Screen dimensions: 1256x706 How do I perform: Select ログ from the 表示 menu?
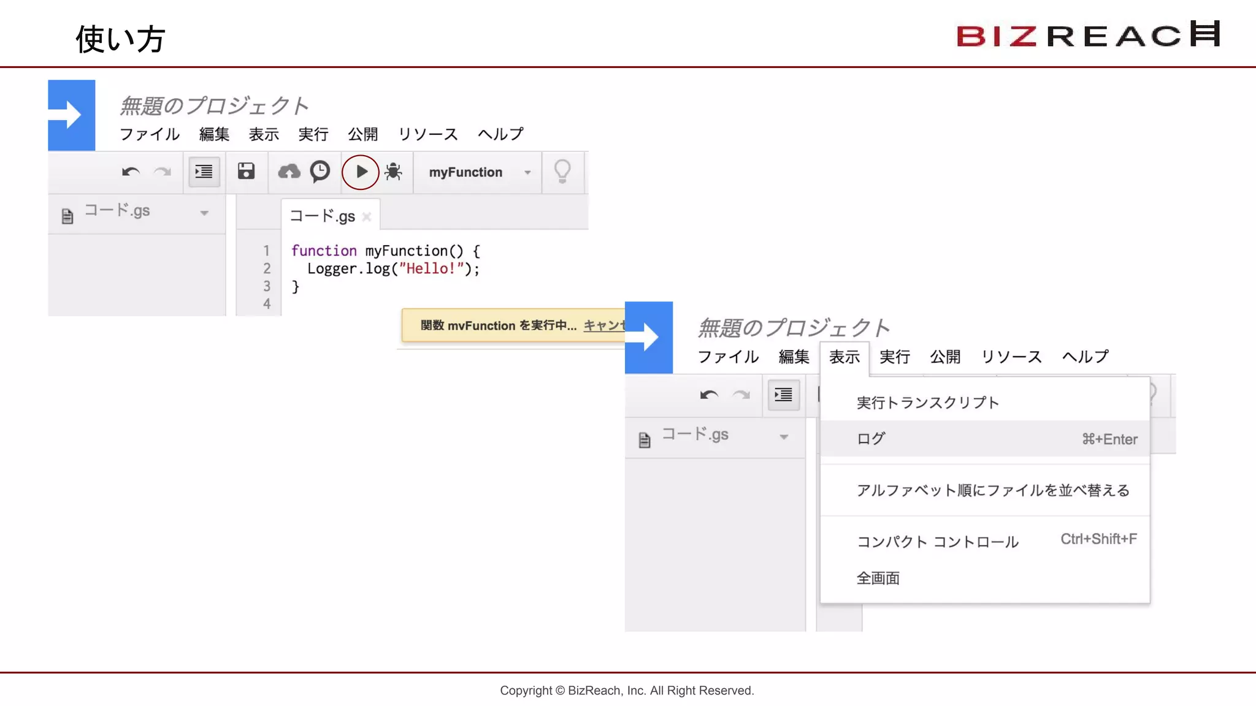pyautogui.click(x=871, y=439)
